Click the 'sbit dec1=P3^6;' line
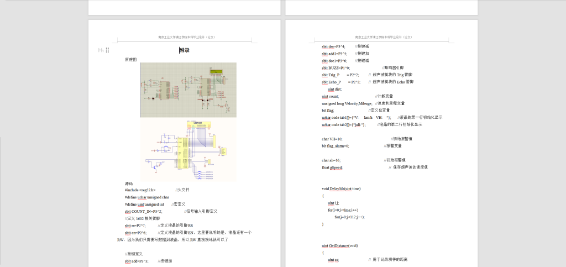The height and width of the screenshot is (267, 566). click(336, 61)
